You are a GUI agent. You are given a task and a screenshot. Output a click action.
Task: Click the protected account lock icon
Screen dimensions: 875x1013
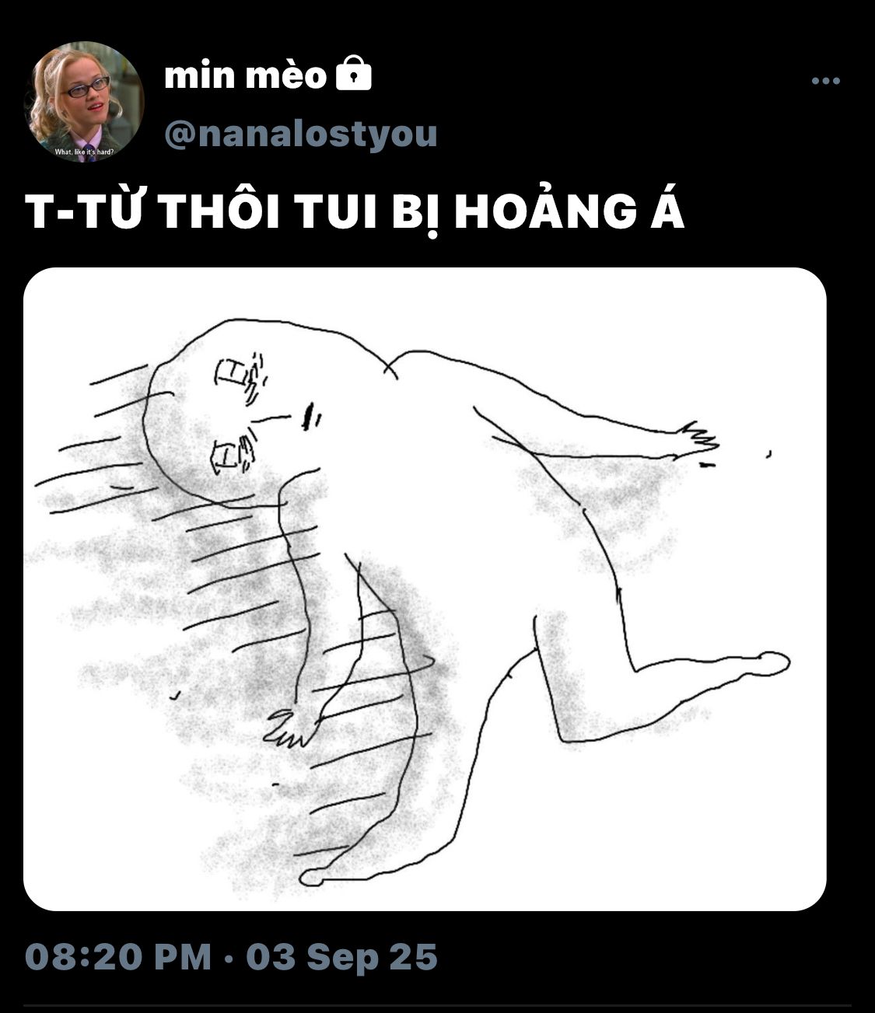(x=353, y=73)
